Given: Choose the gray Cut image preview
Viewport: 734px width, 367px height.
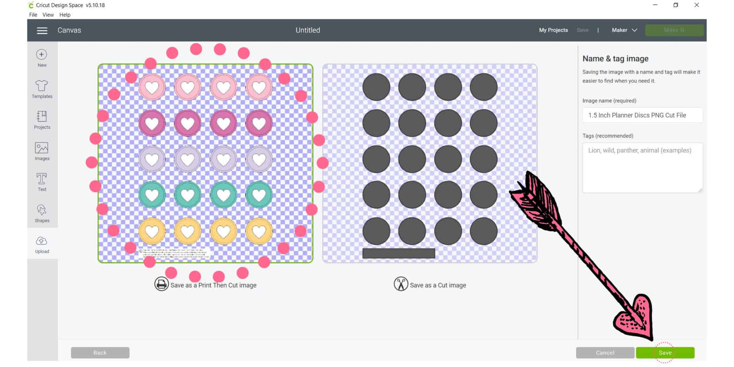Looking at the screenshot, I should [430, 163].
